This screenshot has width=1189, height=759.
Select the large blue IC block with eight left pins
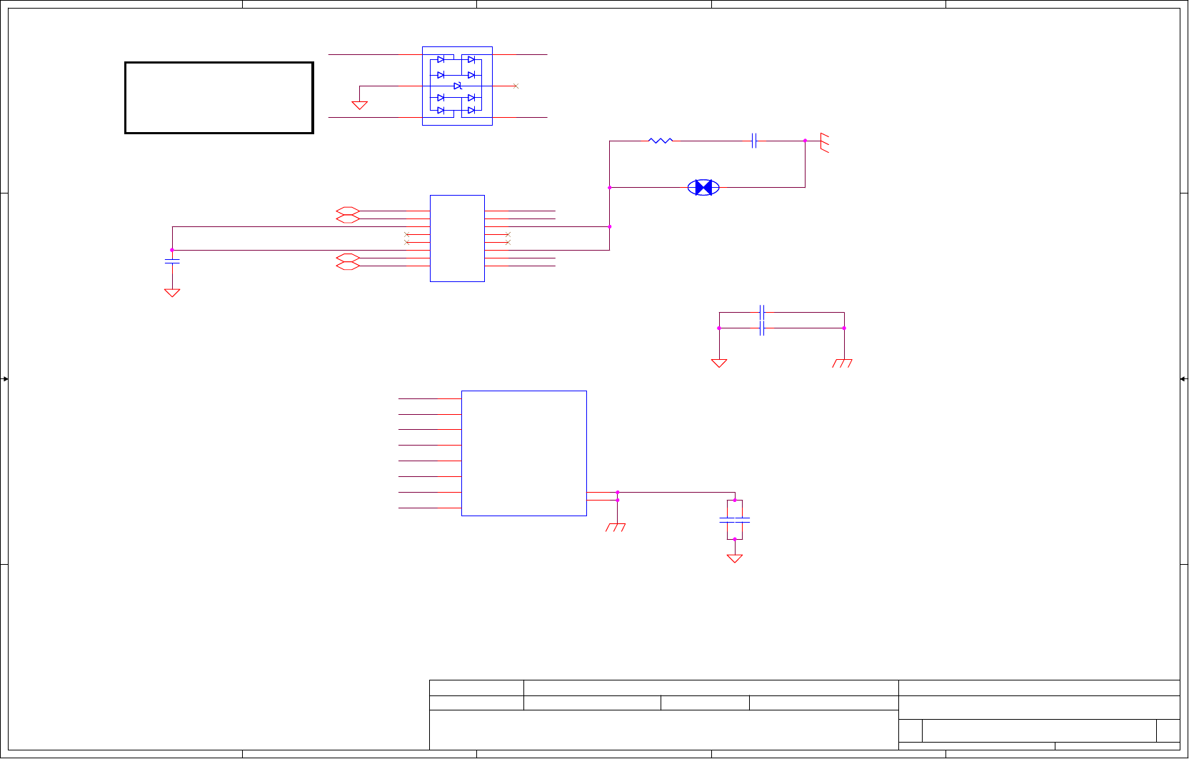tap(524, 453)
